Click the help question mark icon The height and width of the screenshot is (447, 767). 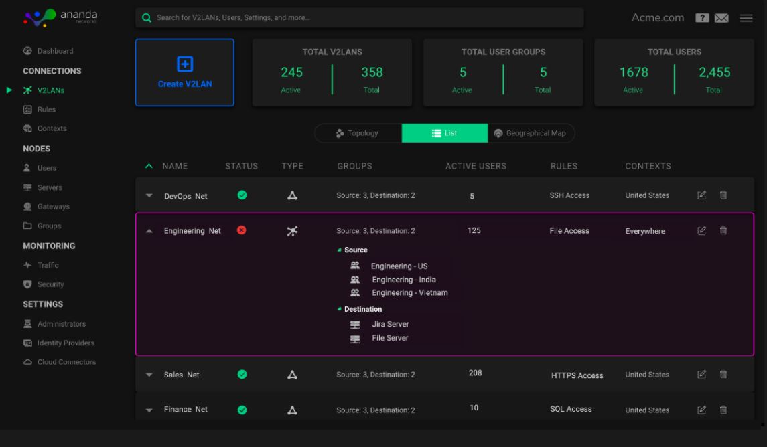[x=702, y=18]
